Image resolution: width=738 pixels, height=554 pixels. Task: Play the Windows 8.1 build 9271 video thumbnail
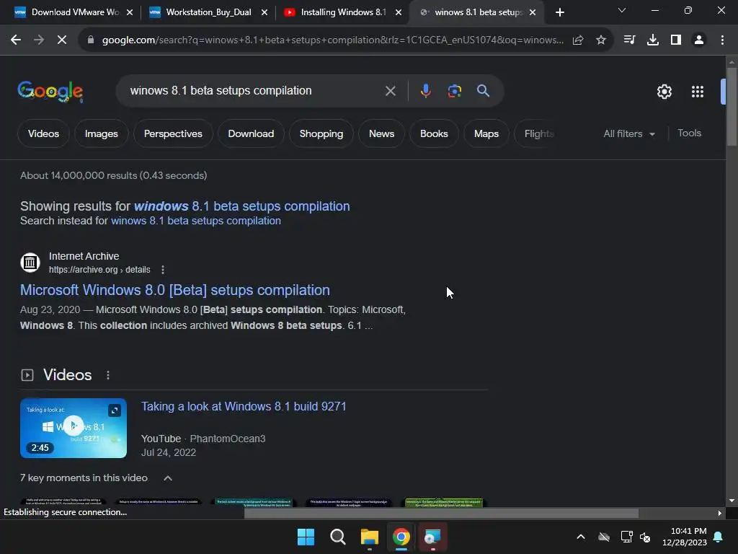(x=74, y=428)
